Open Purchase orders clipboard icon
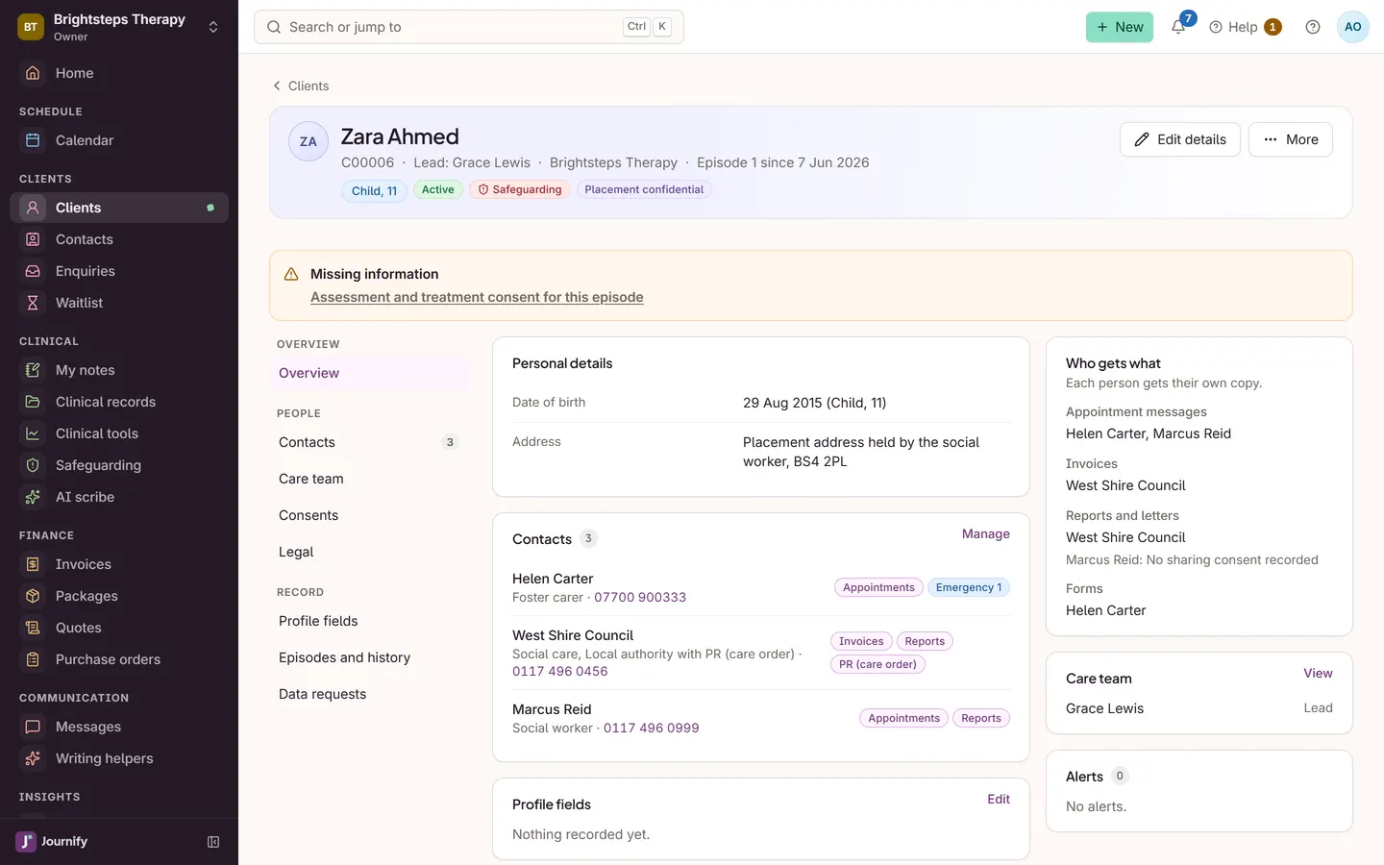This screenshot has height=865, width=1384. (33, 659)
